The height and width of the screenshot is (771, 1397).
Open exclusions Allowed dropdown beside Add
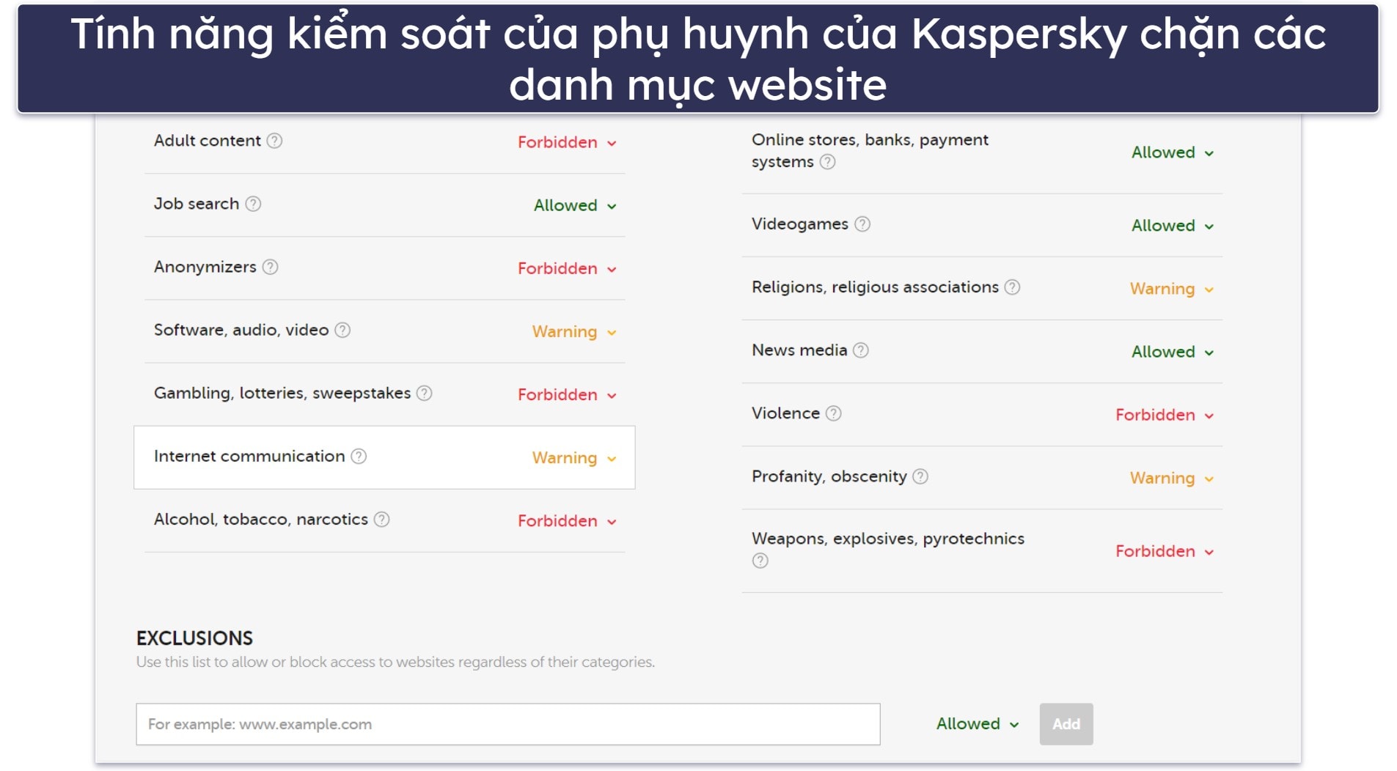pos(978,724)
